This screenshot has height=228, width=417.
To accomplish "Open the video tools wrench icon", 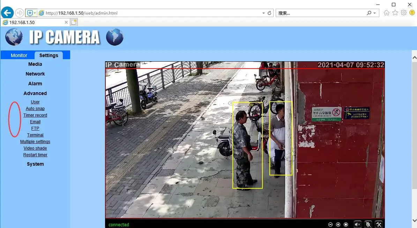I will (x=379, y=225).
